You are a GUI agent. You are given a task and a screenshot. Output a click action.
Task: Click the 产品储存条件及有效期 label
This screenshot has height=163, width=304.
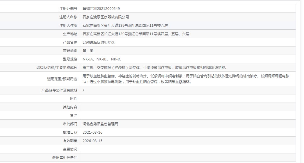click(x=59, y=90)
